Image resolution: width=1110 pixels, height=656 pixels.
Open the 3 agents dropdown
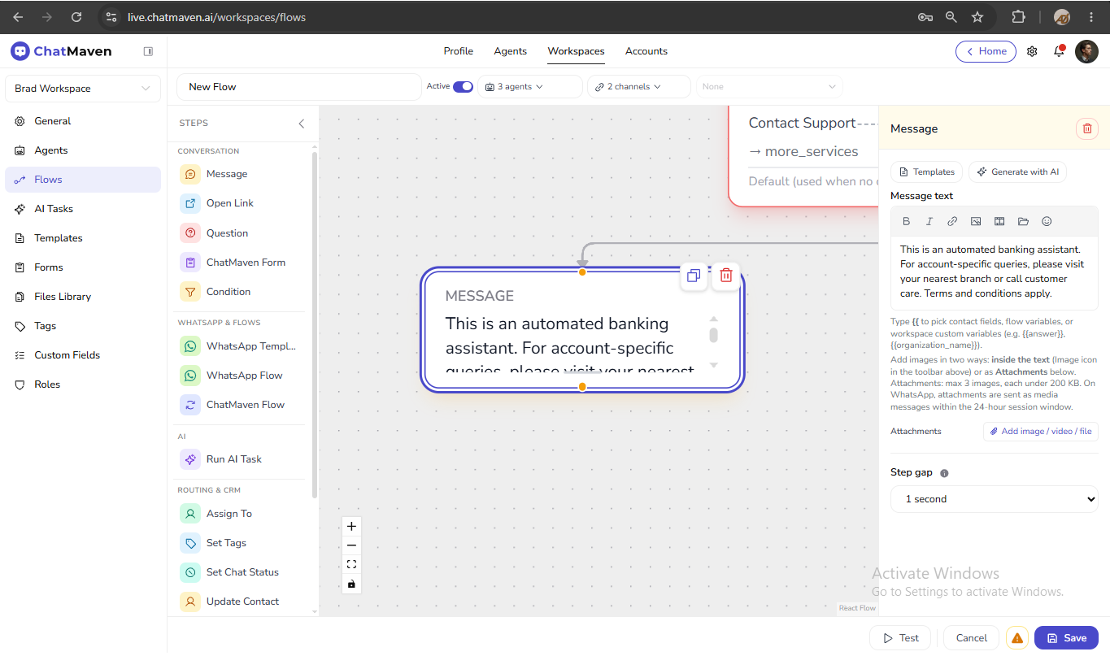click(x=530, y=87)
